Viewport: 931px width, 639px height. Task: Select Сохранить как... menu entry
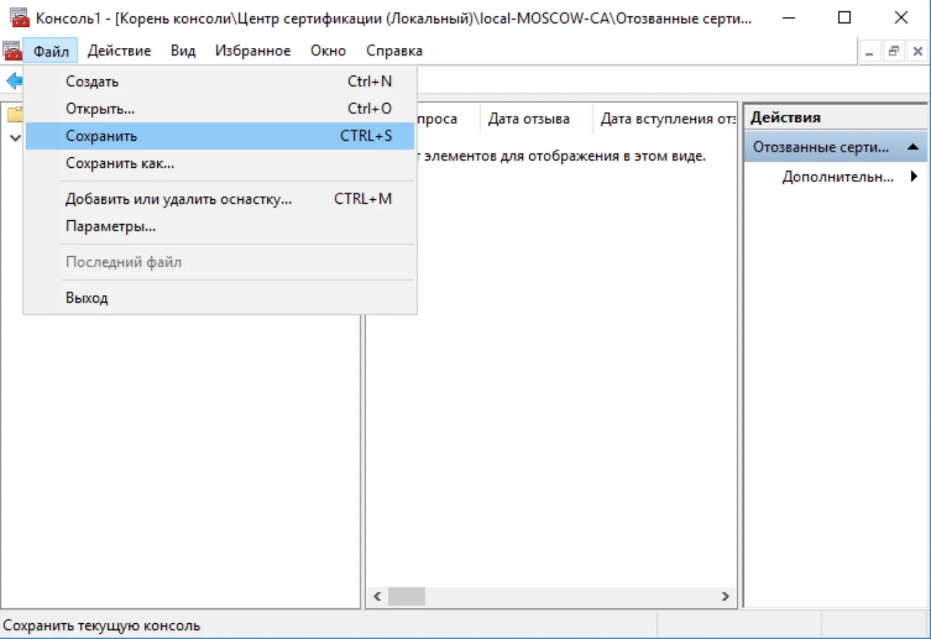(x=220, y=163)
